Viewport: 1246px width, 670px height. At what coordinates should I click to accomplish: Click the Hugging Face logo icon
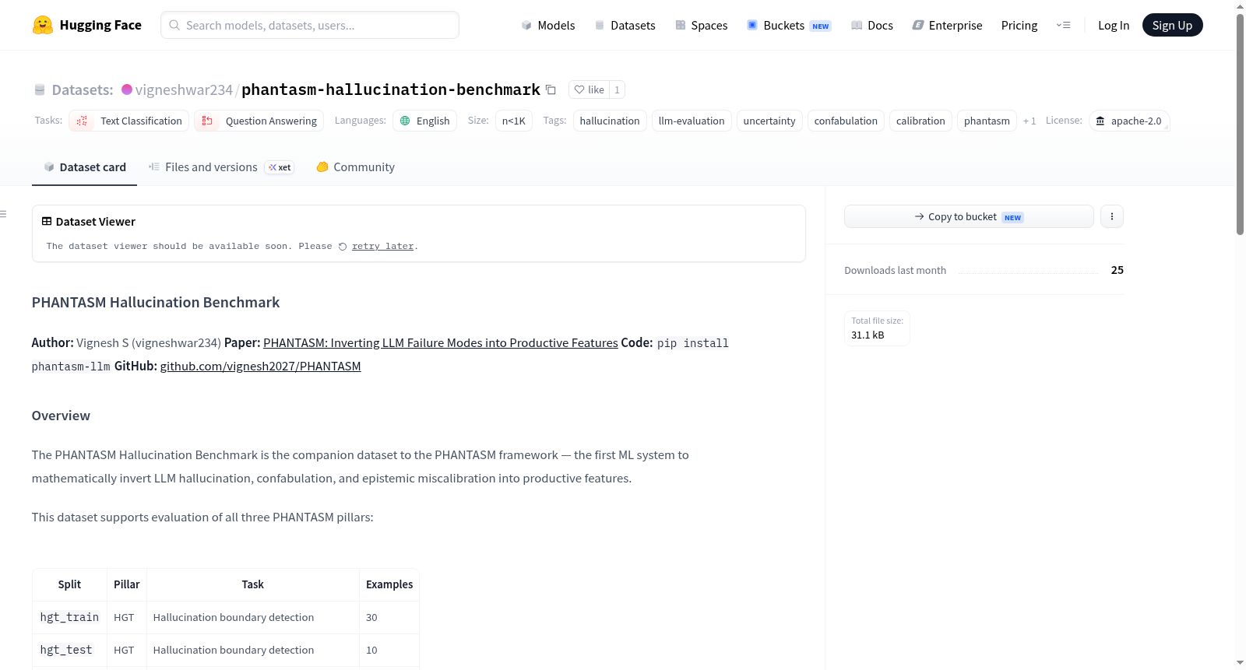point(43,25)
